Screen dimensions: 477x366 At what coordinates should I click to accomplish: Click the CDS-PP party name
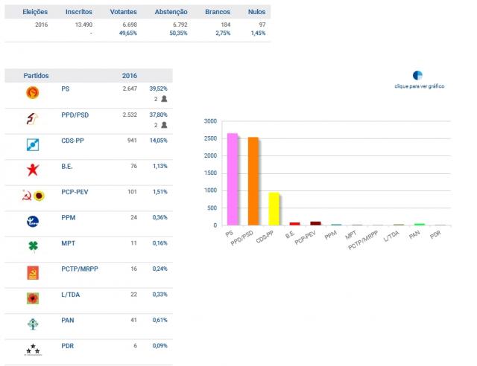(x=72, y=140)
